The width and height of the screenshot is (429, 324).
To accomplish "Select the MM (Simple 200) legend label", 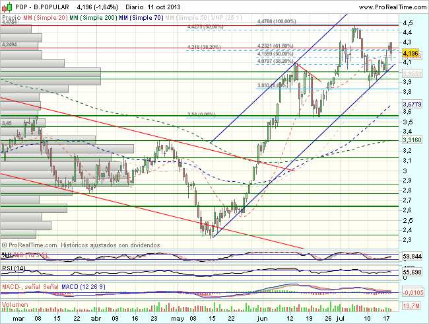I will pyautogui.click(x=93, y=18).
